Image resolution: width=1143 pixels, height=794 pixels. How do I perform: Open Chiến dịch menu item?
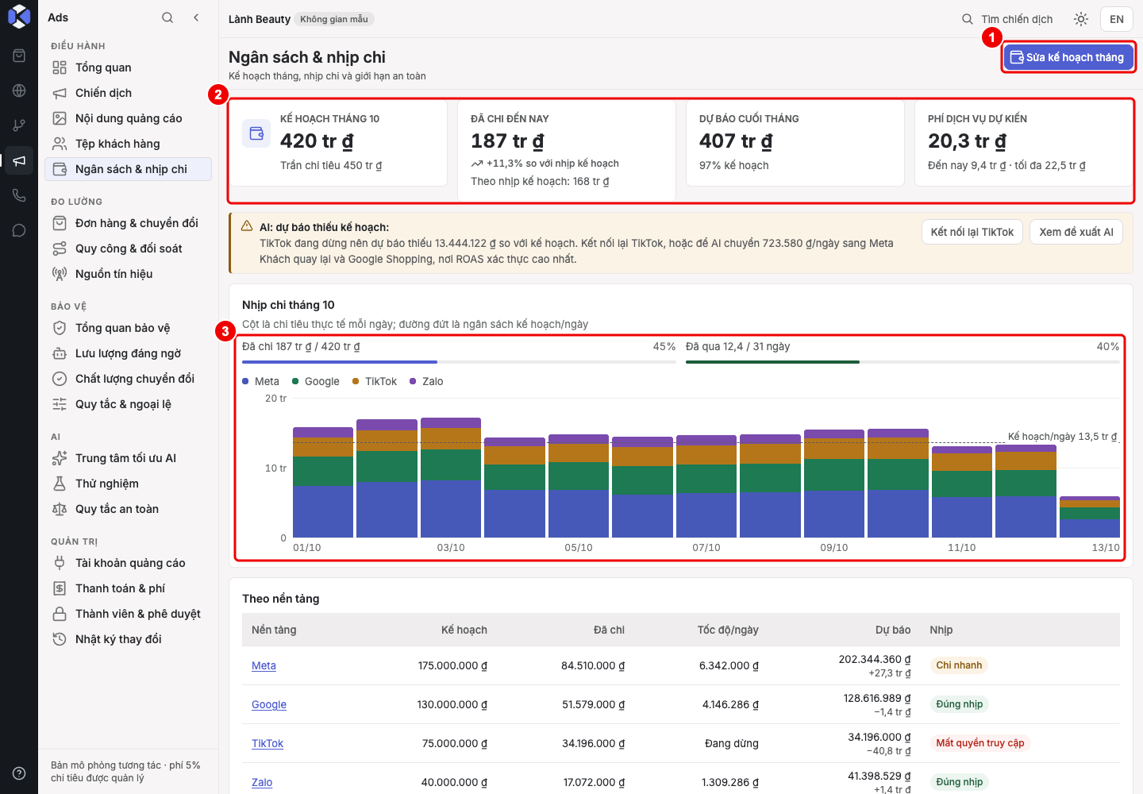coord(128,93)
